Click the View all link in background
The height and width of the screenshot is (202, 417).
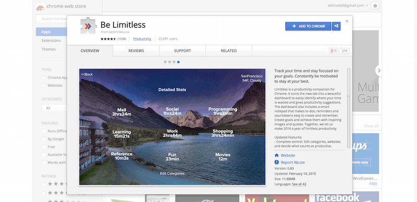coord(372,126)
